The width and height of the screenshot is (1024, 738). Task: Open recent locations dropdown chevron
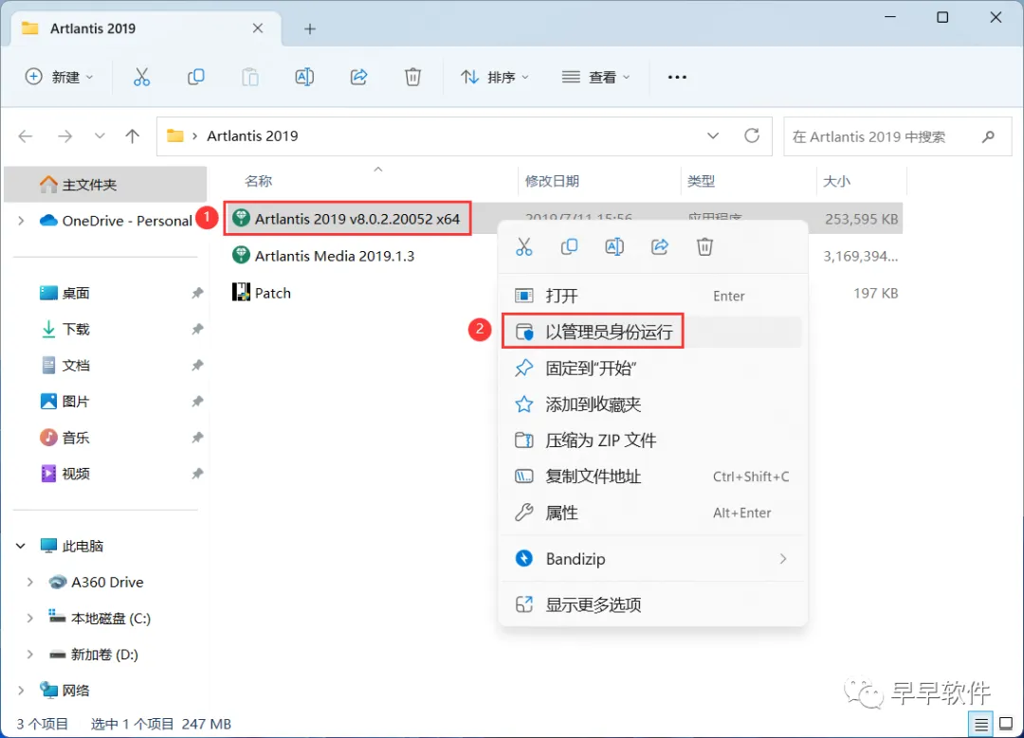click(100, 135)
